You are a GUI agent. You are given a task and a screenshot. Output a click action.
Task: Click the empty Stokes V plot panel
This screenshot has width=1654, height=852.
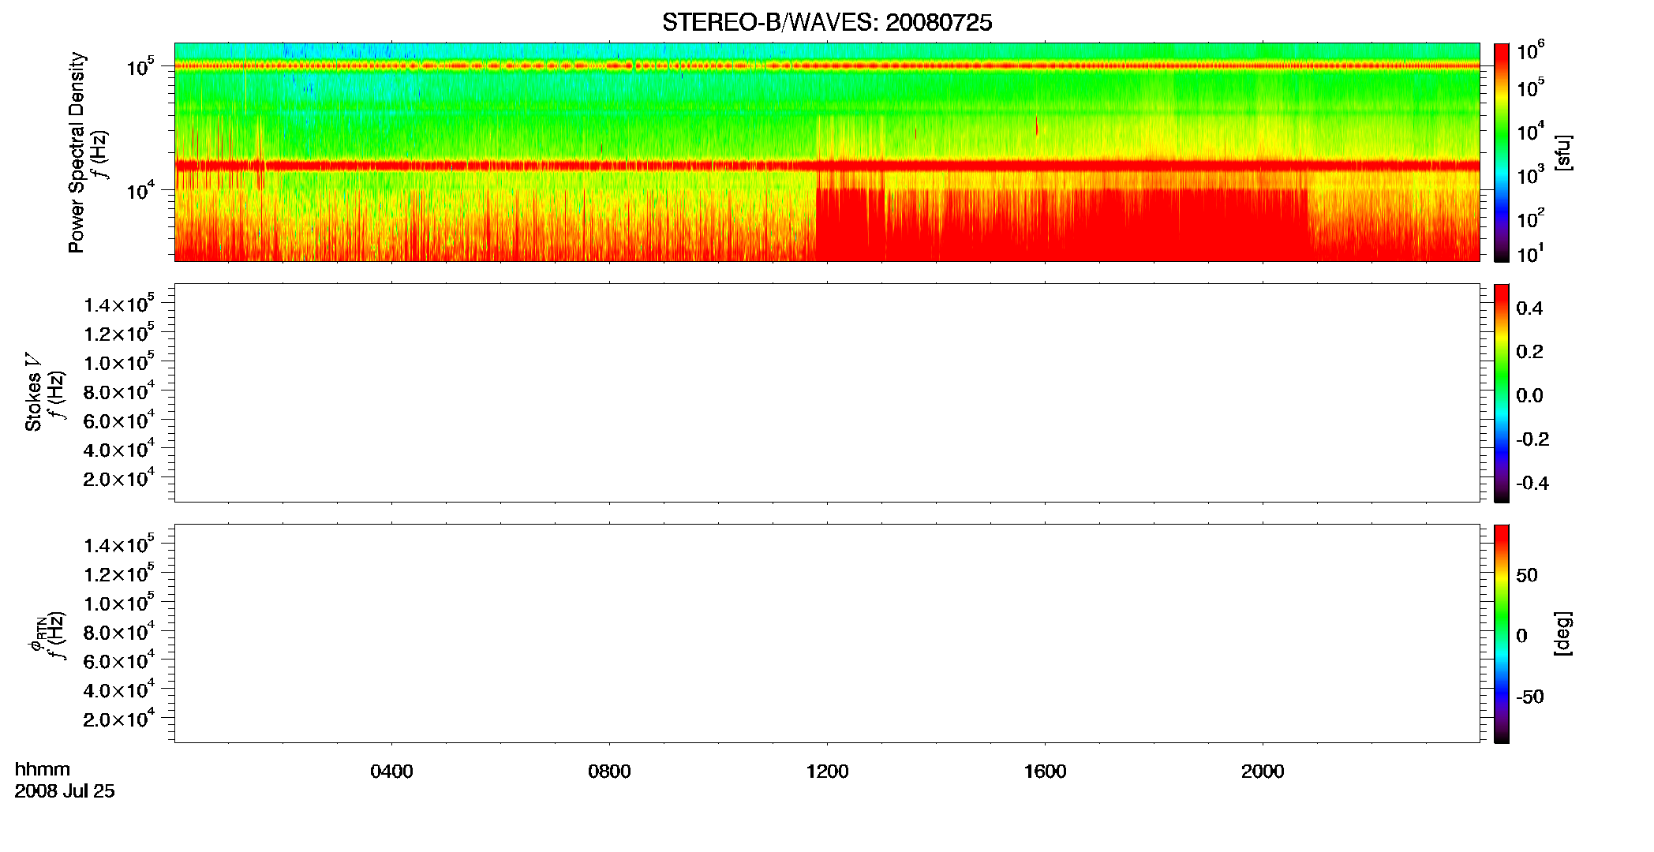[x=827, y=393]
